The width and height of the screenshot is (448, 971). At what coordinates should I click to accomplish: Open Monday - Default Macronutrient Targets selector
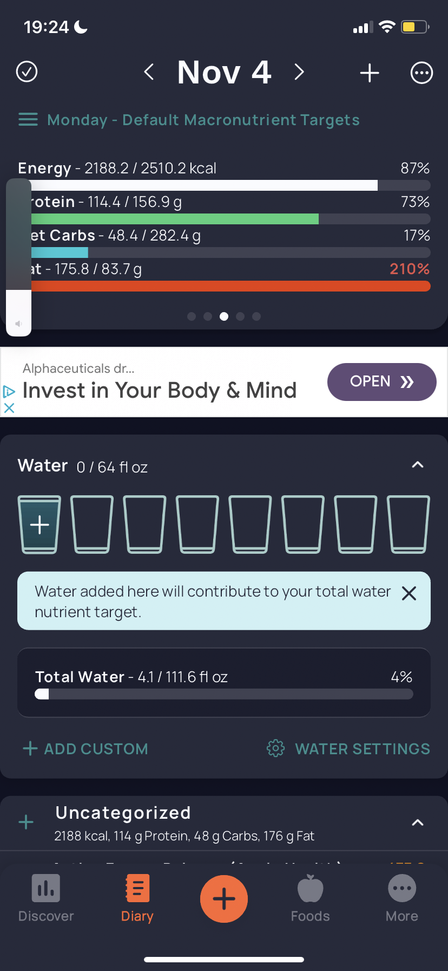[x=203, y=120]
